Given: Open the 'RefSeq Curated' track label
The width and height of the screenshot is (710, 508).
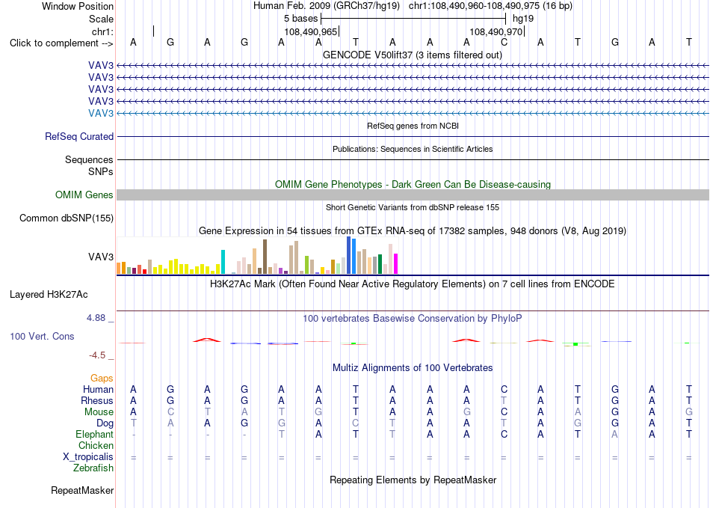Looking at the screenshot, I should click(79, 136).
